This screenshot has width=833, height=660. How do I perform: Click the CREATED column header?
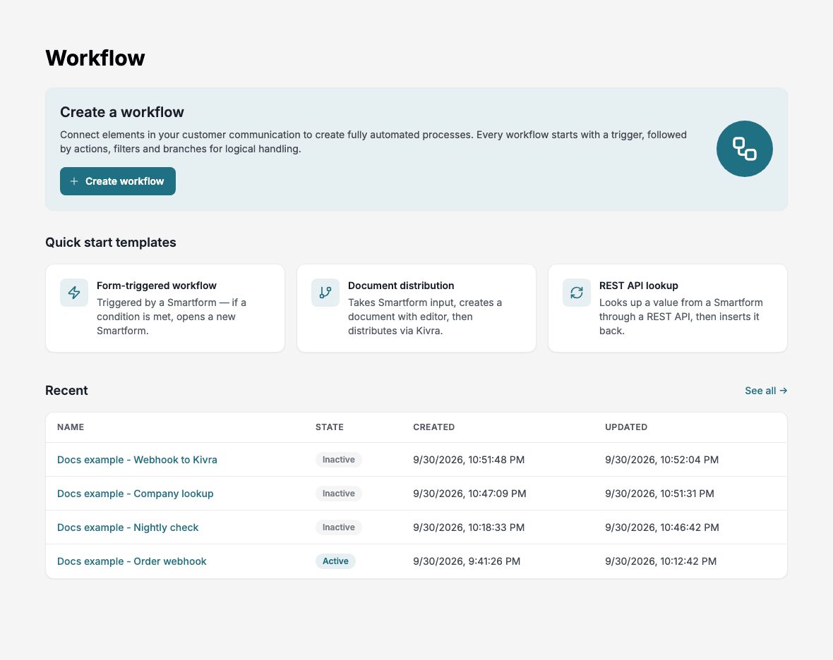pos(434,427)
